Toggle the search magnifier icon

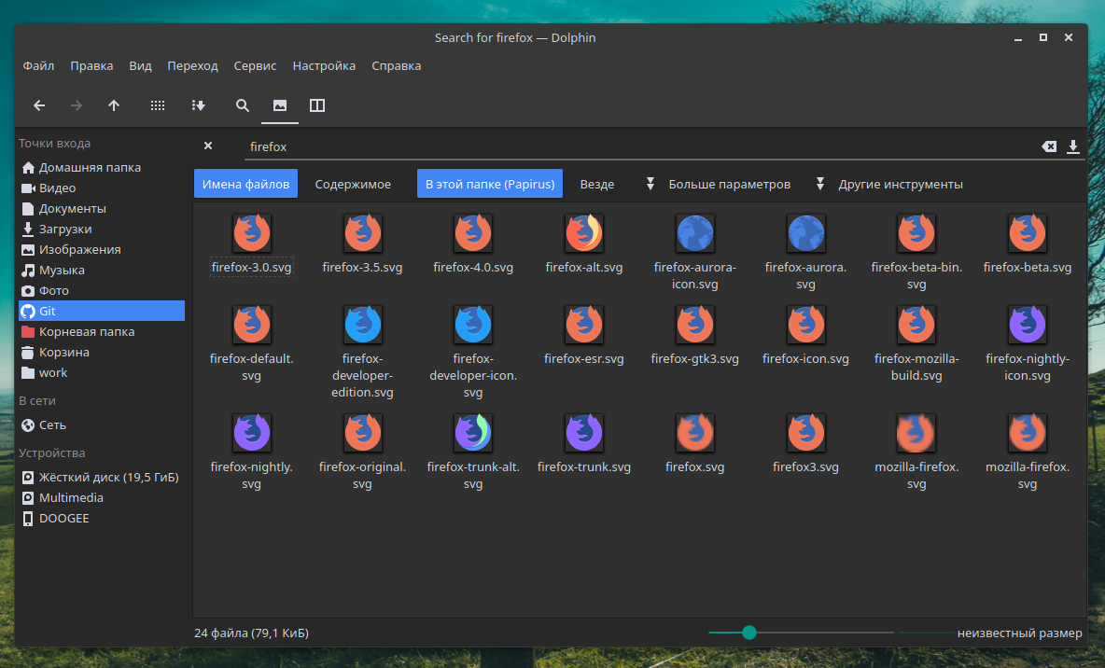point(243,105)
